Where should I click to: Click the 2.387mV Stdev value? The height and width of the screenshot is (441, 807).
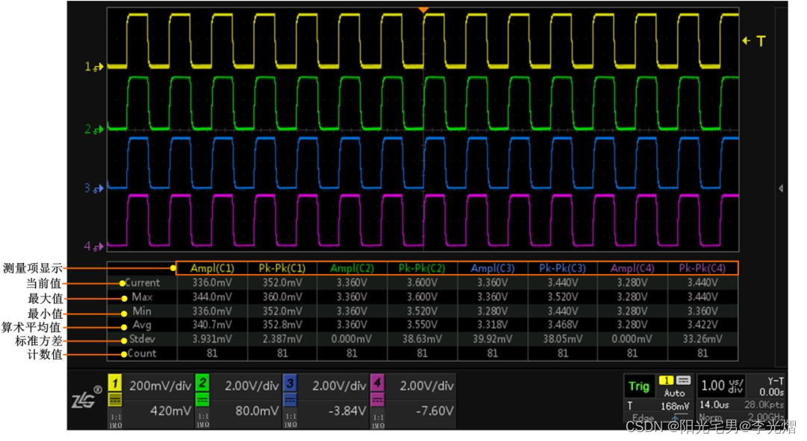282,339
